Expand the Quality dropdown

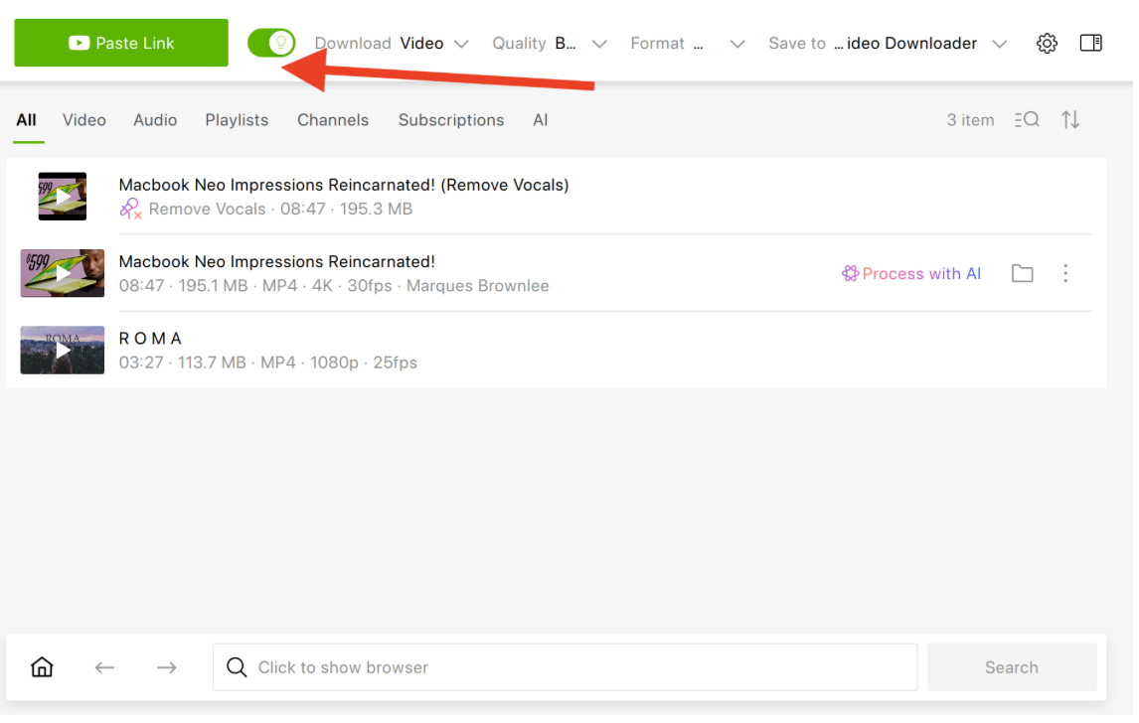550,44
